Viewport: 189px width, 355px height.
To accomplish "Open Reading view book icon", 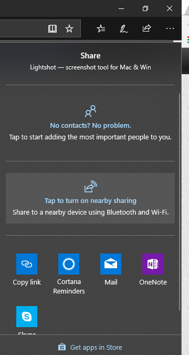I will (52, 28).
